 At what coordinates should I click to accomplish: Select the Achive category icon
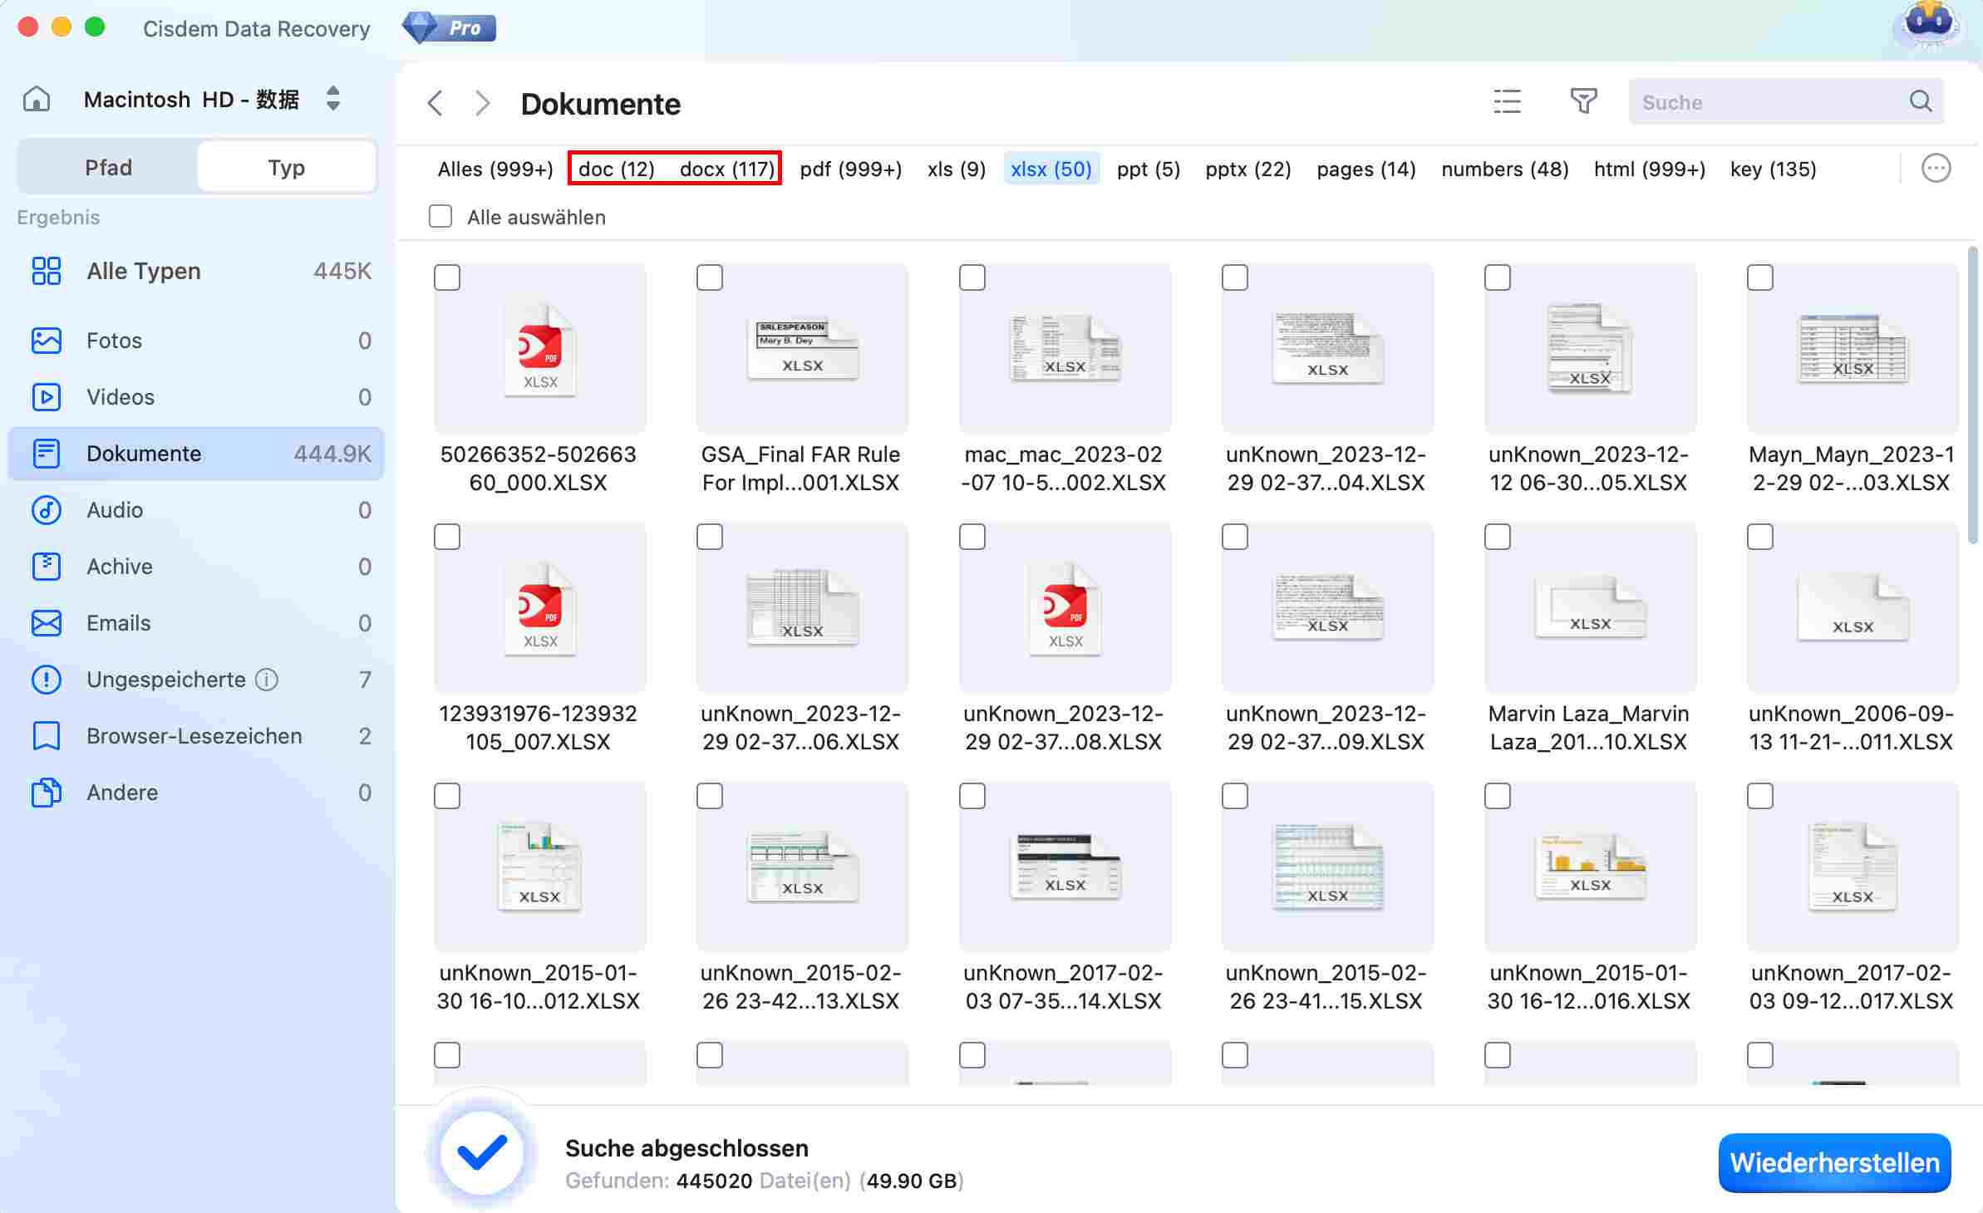(47, 566)
